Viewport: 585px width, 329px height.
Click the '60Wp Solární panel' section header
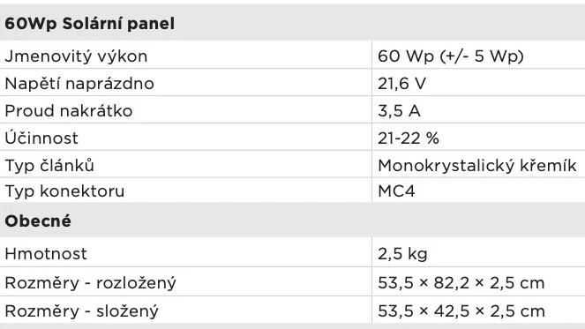coord(89,24)
